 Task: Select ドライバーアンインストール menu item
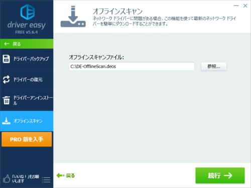click(x=27, y=100)
